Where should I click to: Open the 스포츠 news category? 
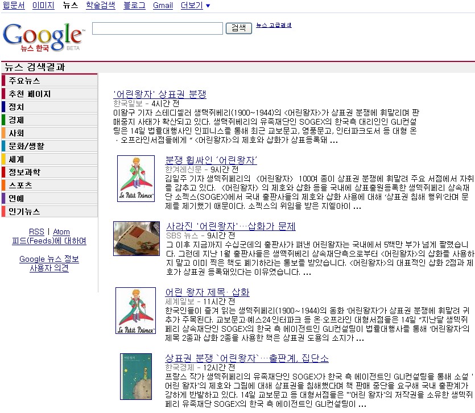click(x=49, y=185)
